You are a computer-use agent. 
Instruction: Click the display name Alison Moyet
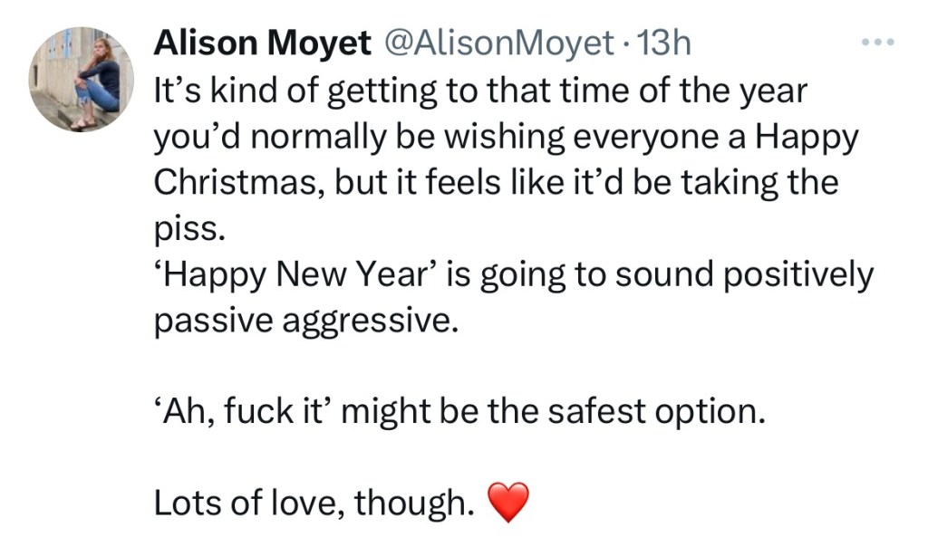coord(263,42)
